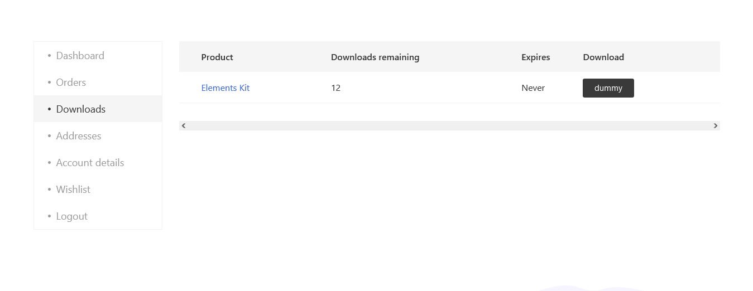
Task: View the Wishlist page
Action: click(x=73, y=190)
